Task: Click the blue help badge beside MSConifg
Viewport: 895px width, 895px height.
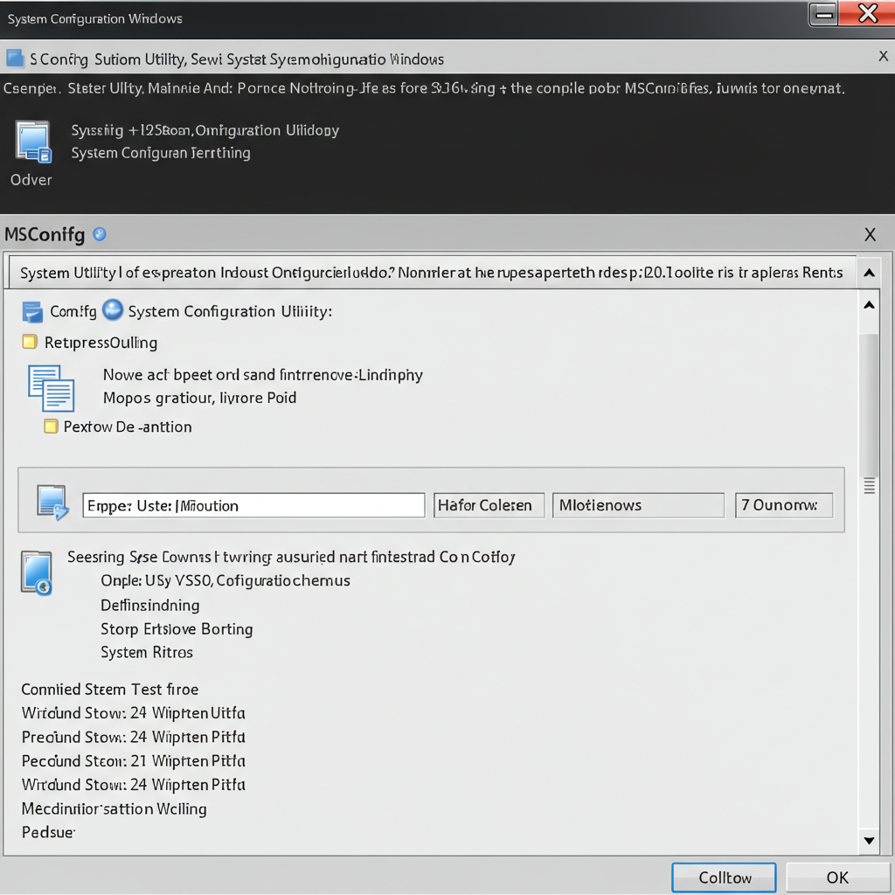Action: coord(100,234)
